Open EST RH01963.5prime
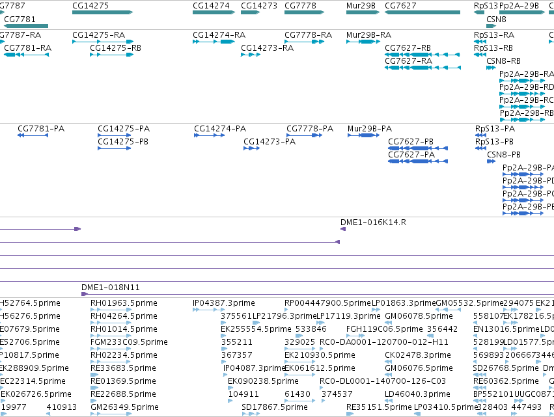 click(124, 303)
